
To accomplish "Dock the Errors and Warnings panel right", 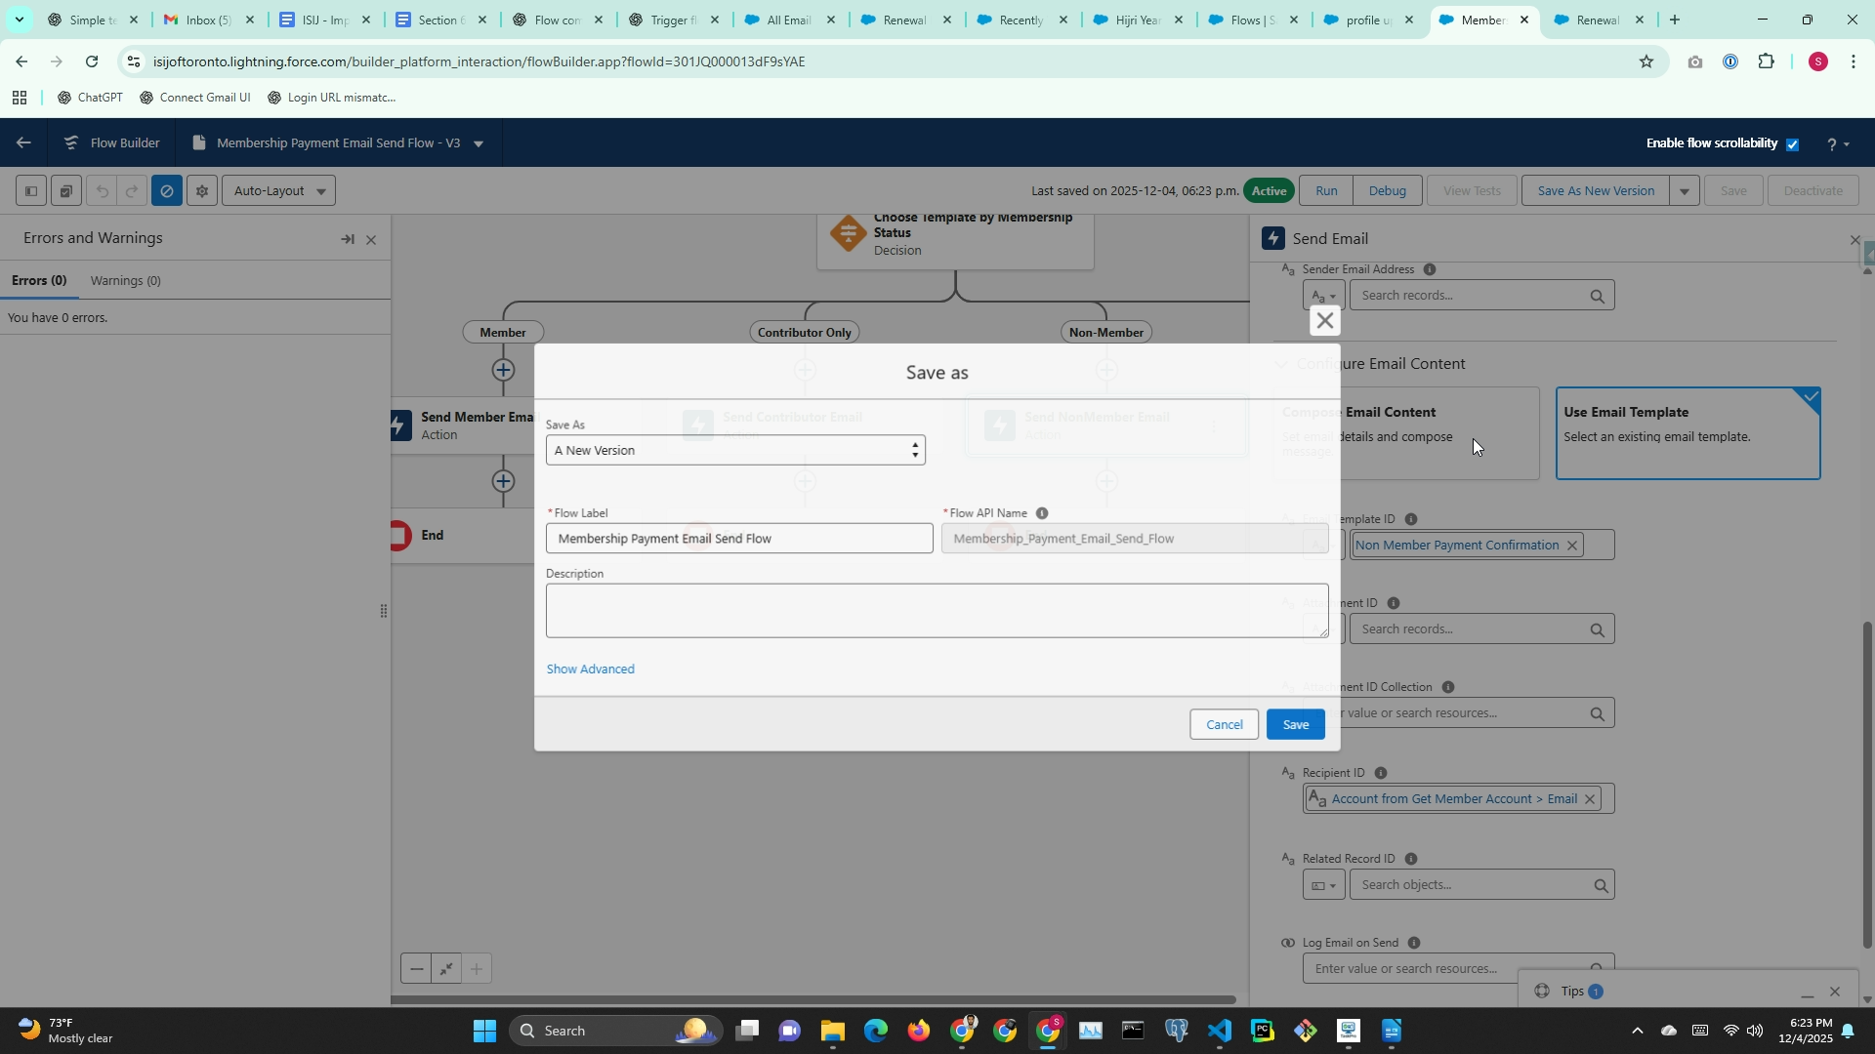I will click(347, 239).
